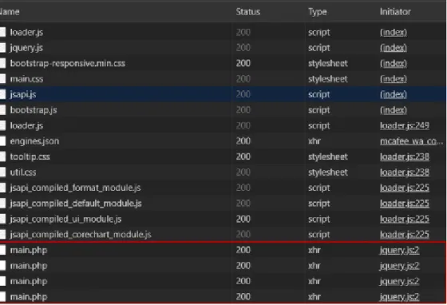The height and width of the screenshot is (305, 447).
Task: Open (index) initiator link in jsapi.js row
Action: (393, 95)
